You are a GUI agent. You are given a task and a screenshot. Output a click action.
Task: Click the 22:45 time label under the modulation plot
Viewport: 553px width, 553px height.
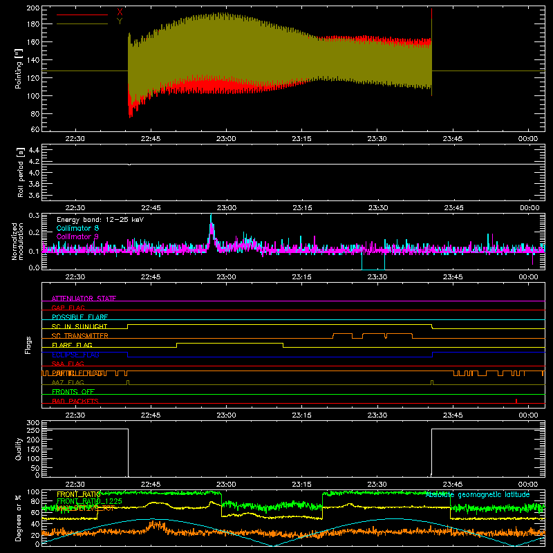151,277
